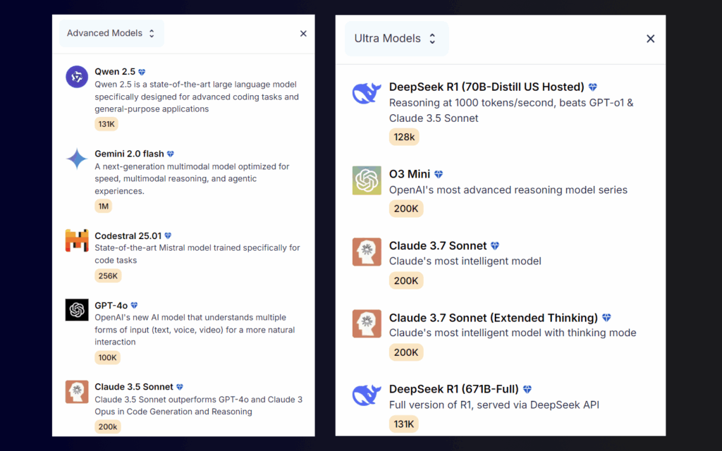This screenshot has height=451, width=722.
Task: Pick the DeepSeek R1 (671B-Full) title
Action: tap(453, 389)
